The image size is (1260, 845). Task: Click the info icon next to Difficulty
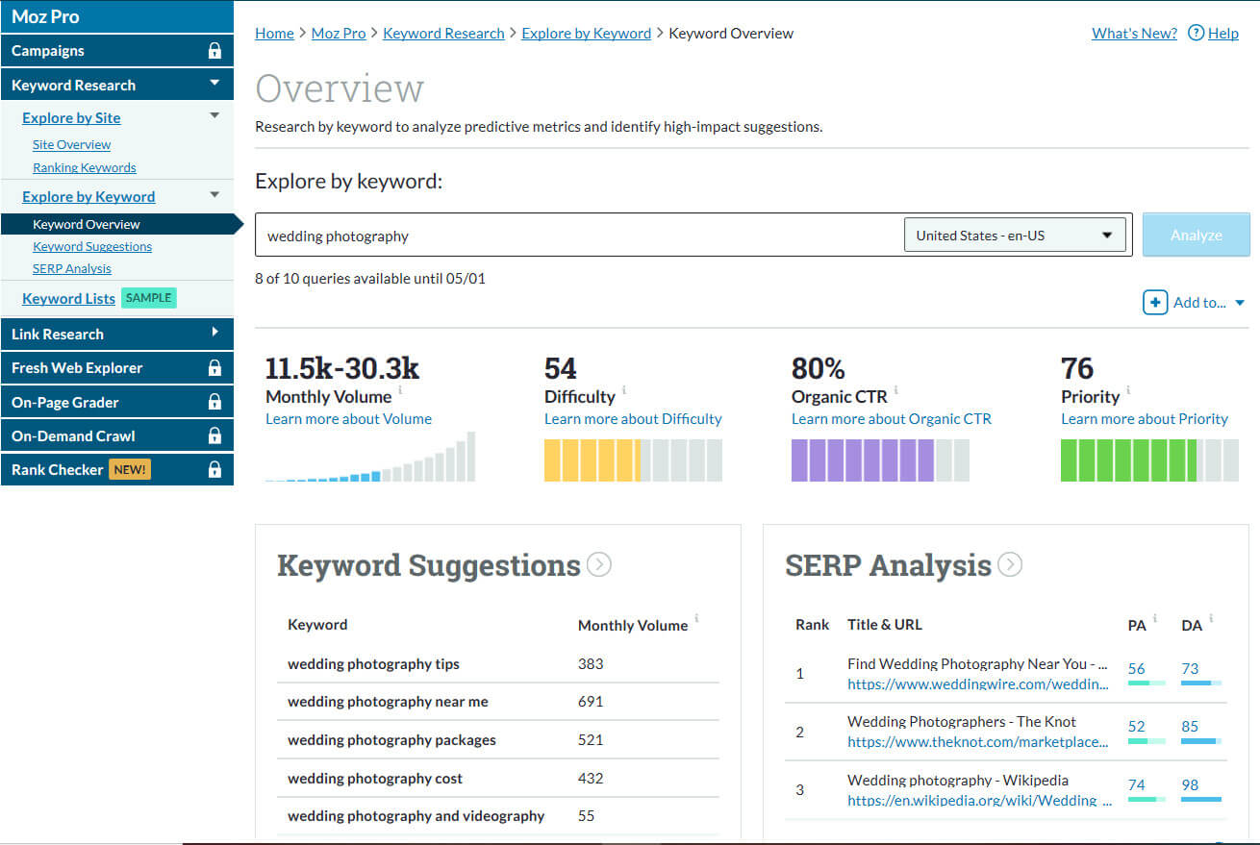[x=624, y=390]
